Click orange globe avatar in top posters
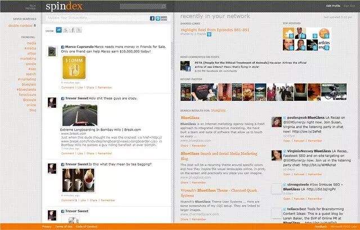The width and height of the screenshot is (360, 230). (324, 33)
